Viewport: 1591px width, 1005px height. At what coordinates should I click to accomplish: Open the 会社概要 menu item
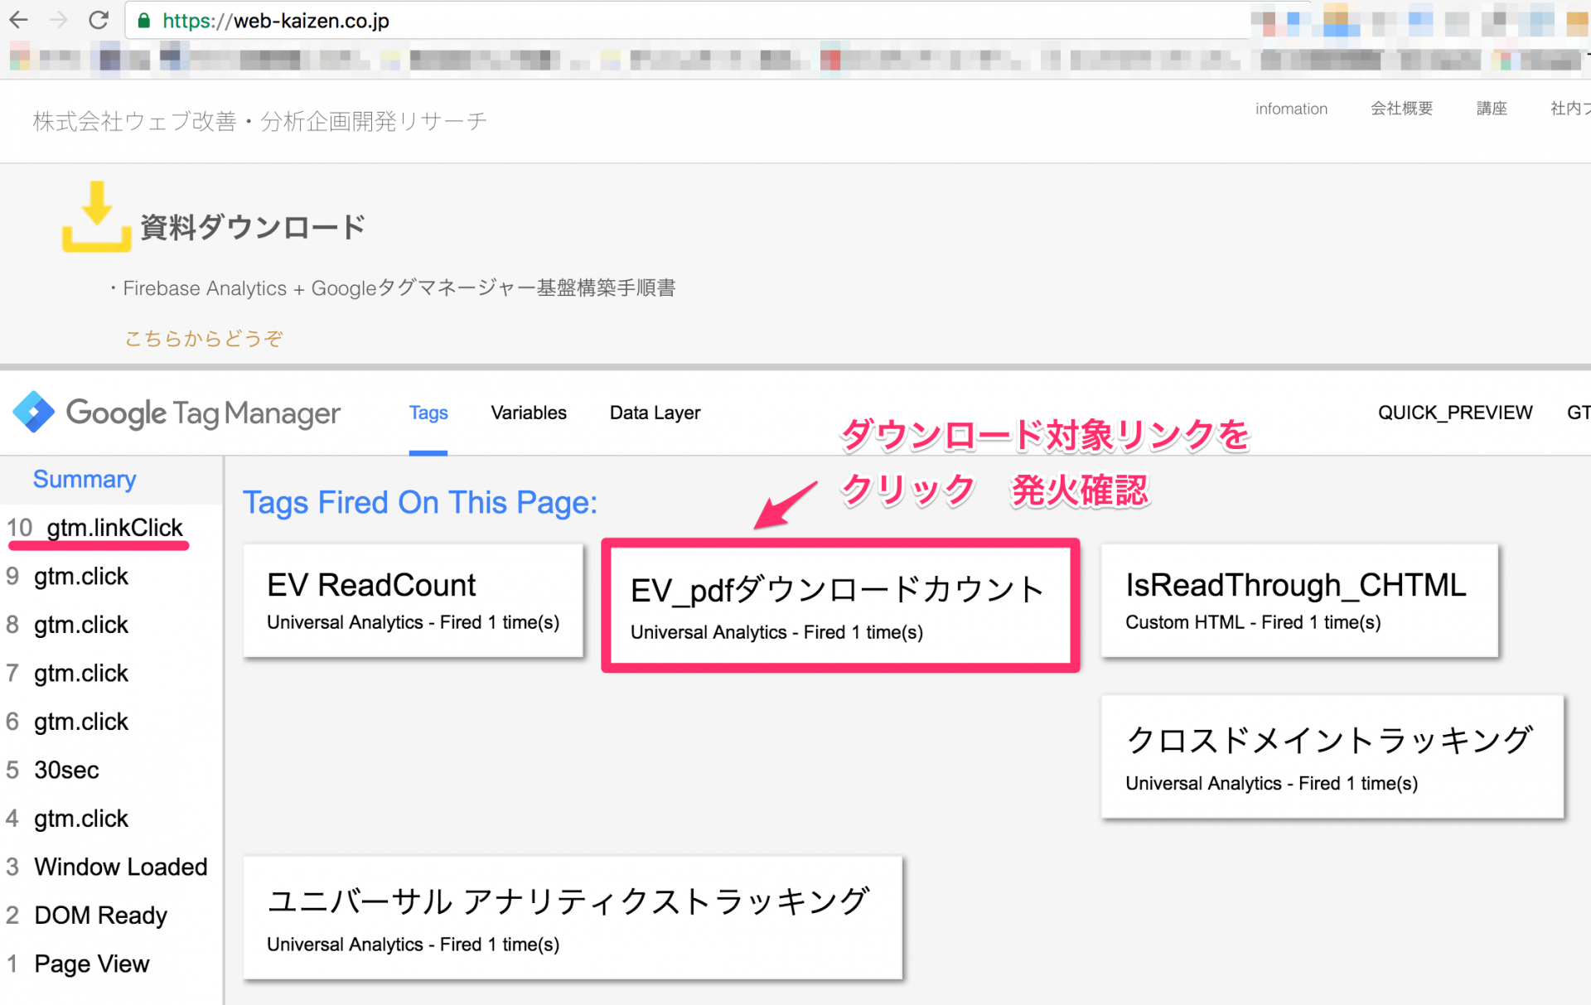pos(1401,109)
